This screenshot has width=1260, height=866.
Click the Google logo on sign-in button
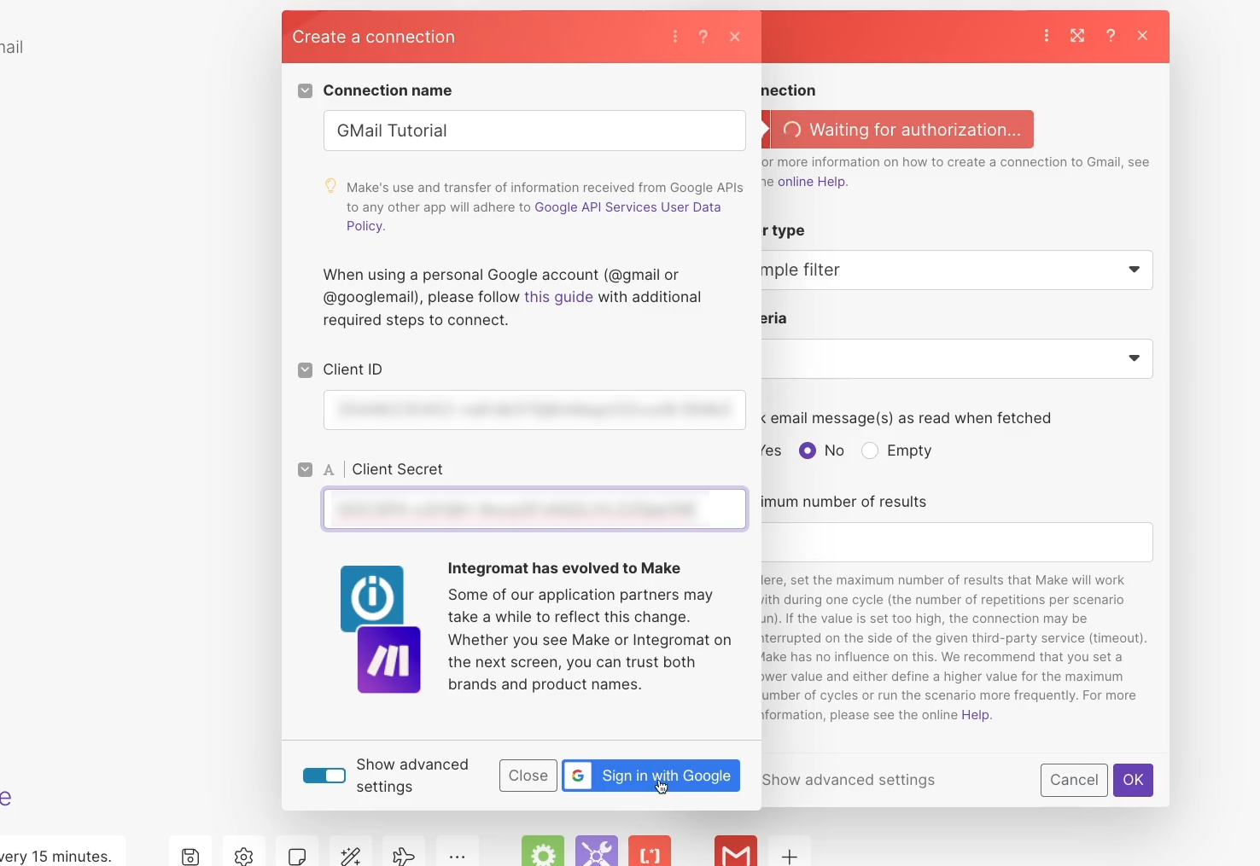[x=578, y=776]
